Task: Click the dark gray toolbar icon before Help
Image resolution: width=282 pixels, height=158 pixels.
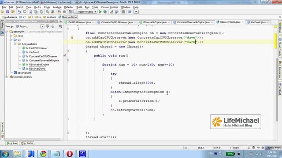Action: click(123, 12)
